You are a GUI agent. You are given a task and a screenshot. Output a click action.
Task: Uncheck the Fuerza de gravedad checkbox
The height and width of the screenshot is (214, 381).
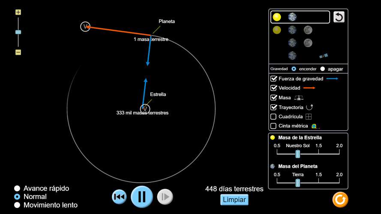click(273, 79)
